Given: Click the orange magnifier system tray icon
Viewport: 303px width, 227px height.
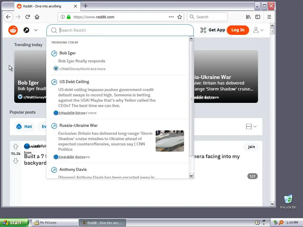Looking at the screenshot, I should (281, 223).
